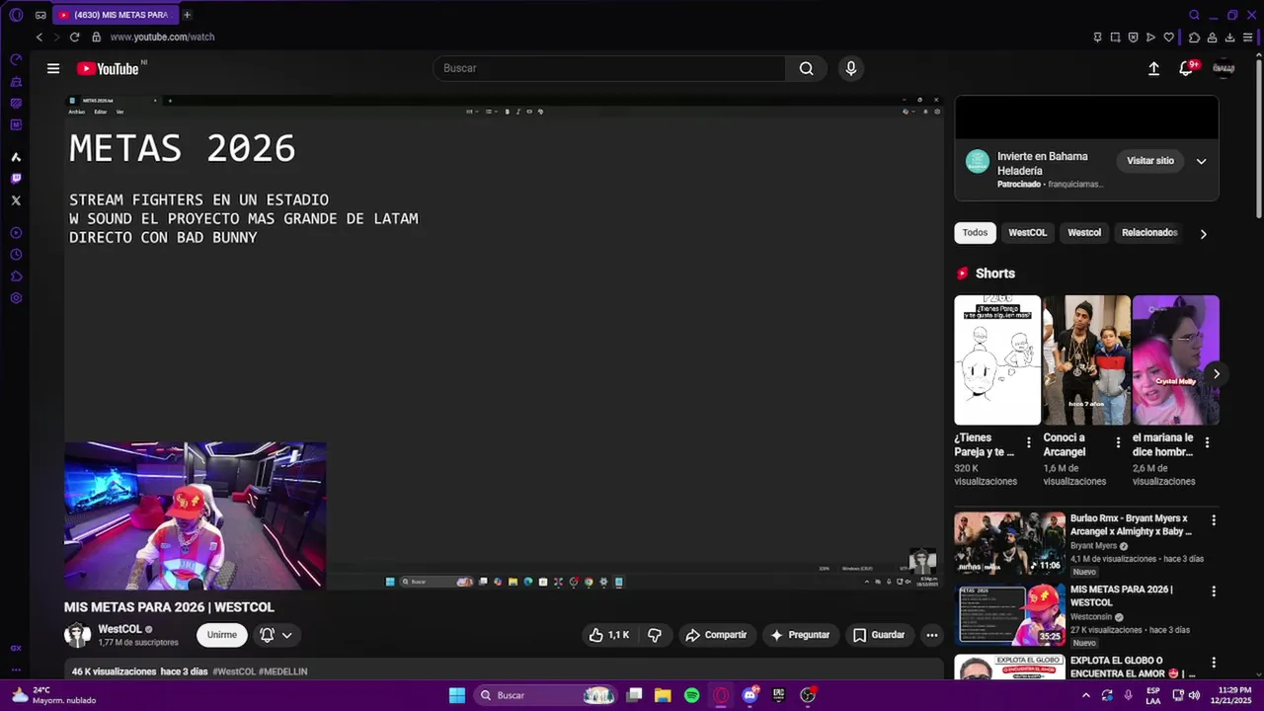Image resolution: width=1264 pixels, height=711 pixels.
Task: Reload the page with the browser refresh icon
Action: pyautogui.click(x=74, y=37)
